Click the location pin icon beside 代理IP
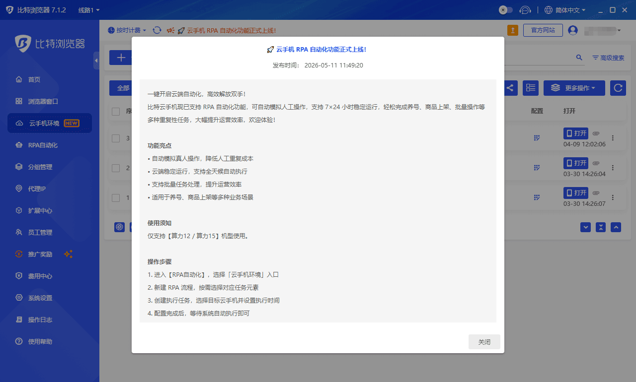The height and width of the screenshot is (382, 636). coord(19,189)
